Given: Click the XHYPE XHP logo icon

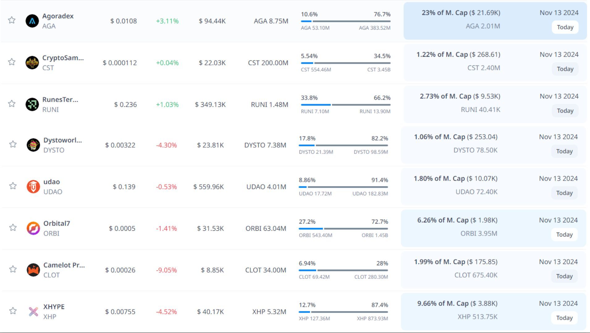Looking at the screenshot, I should 33,312.
